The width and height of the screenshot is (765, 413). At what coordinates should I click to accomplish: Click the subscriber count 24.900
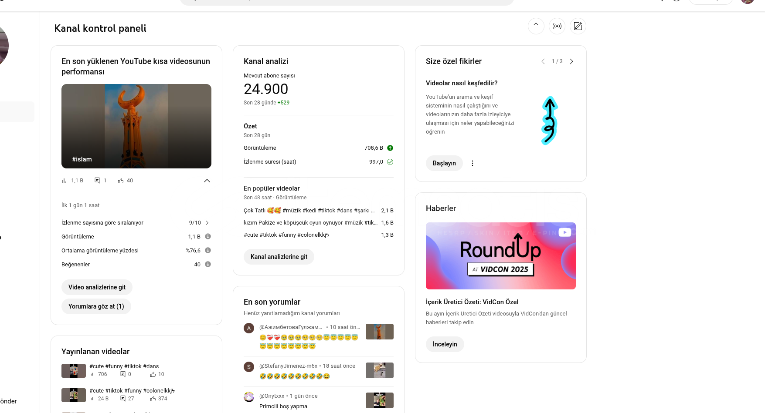point(266,89)
